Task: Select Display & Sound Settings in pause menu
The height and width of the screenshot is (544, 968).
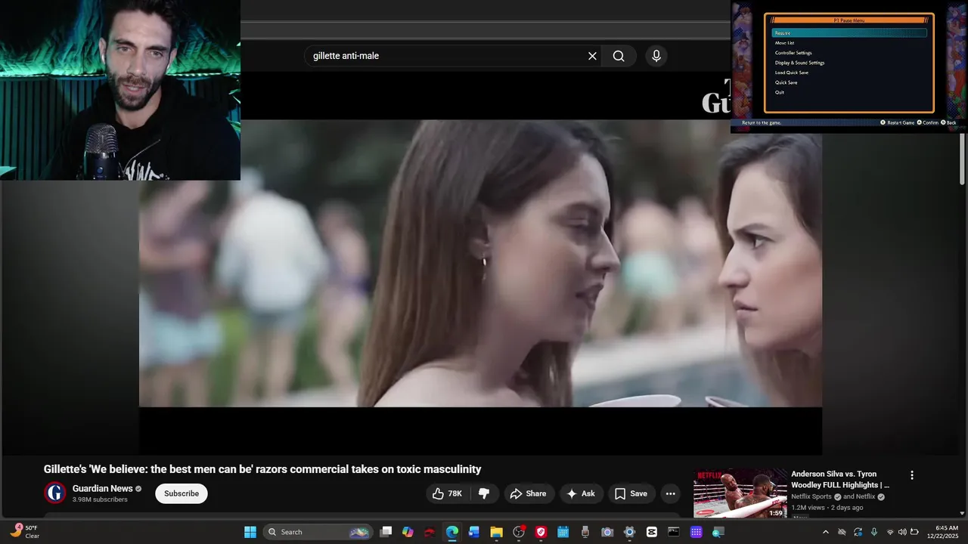Action: [x=799, y=63]
